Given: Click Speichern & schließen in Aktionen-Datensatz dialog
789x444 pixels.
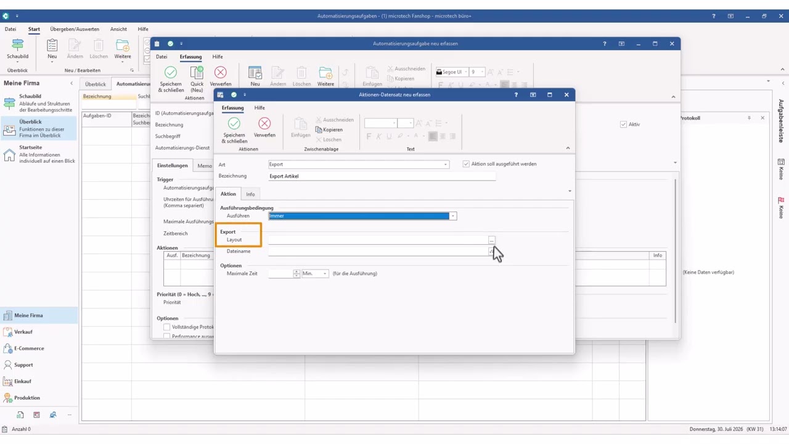Looking at the screenshot, I should coord(234,131).
